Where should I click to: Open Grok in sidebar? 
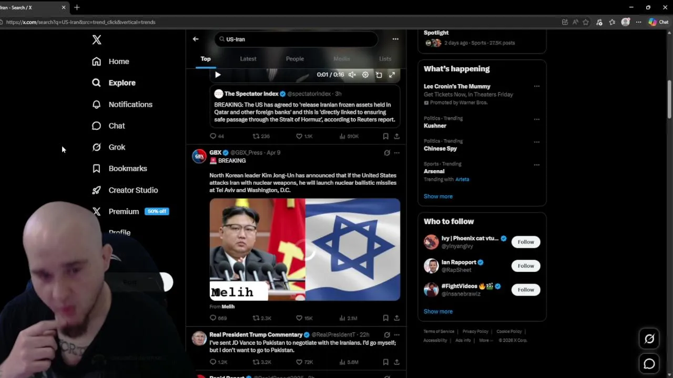coord(108,148)
